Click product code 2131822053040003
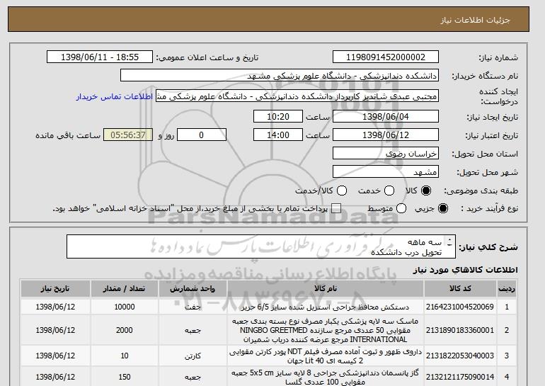Viewport: 545px width, 386px height. click(x=460, y=356)
